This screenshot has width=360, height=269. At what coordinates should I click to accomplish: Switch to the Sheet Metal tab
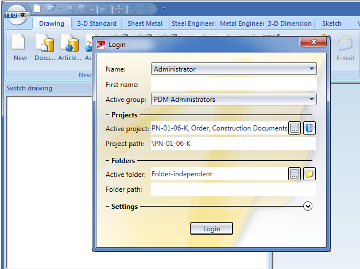click(x=145, y=23)
